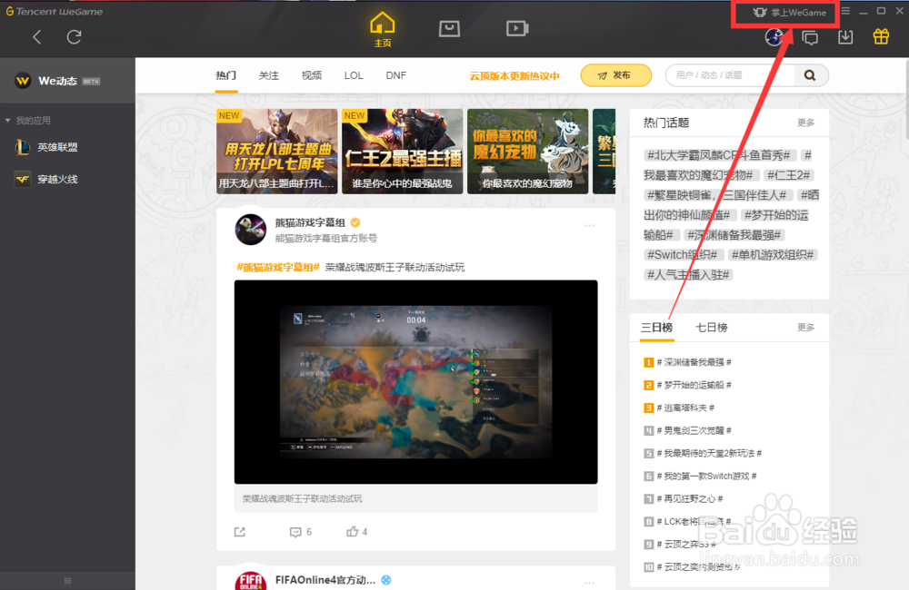This screenshot has width=909, height=590.
Task: Open the 云顶版本更新热议中 link
Action: point(514,76)
